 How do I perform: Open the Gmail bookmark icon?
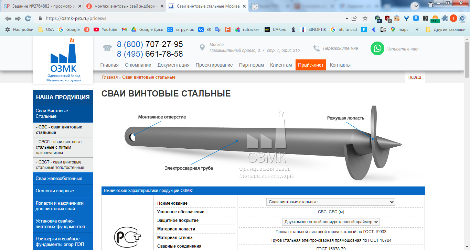point(124,30)
